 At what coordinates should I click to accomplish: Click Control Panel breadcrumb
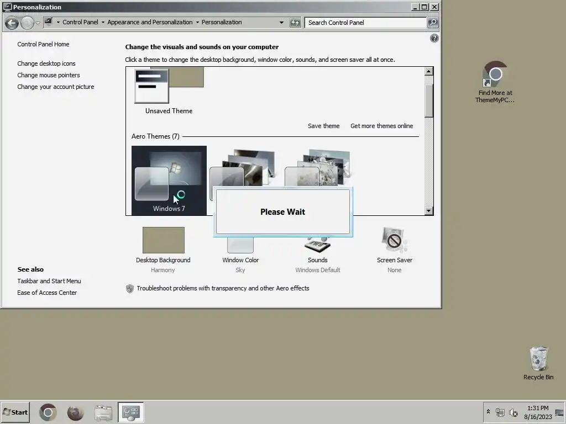coord(80,22)
